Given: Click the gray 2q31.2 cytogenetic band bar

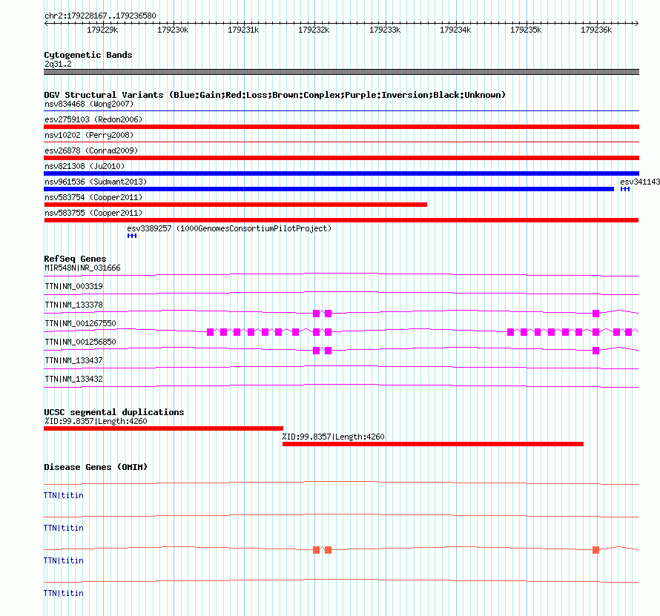Looking at the screenshot, I should 341,72.
